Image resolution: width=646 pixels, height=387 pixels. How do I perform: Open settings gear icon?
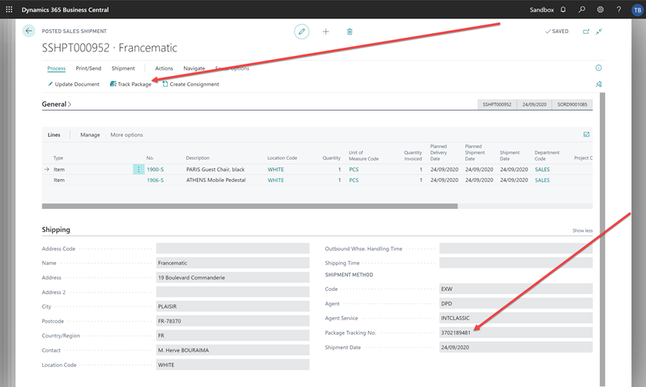coord(601,9)
